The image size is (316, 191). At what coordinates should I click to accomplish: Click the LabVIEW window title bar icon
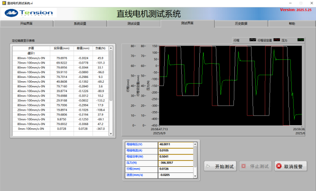click(x=3, y=3)
